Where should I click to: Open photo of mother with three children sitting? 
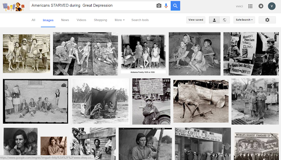(x=195, y=53)
